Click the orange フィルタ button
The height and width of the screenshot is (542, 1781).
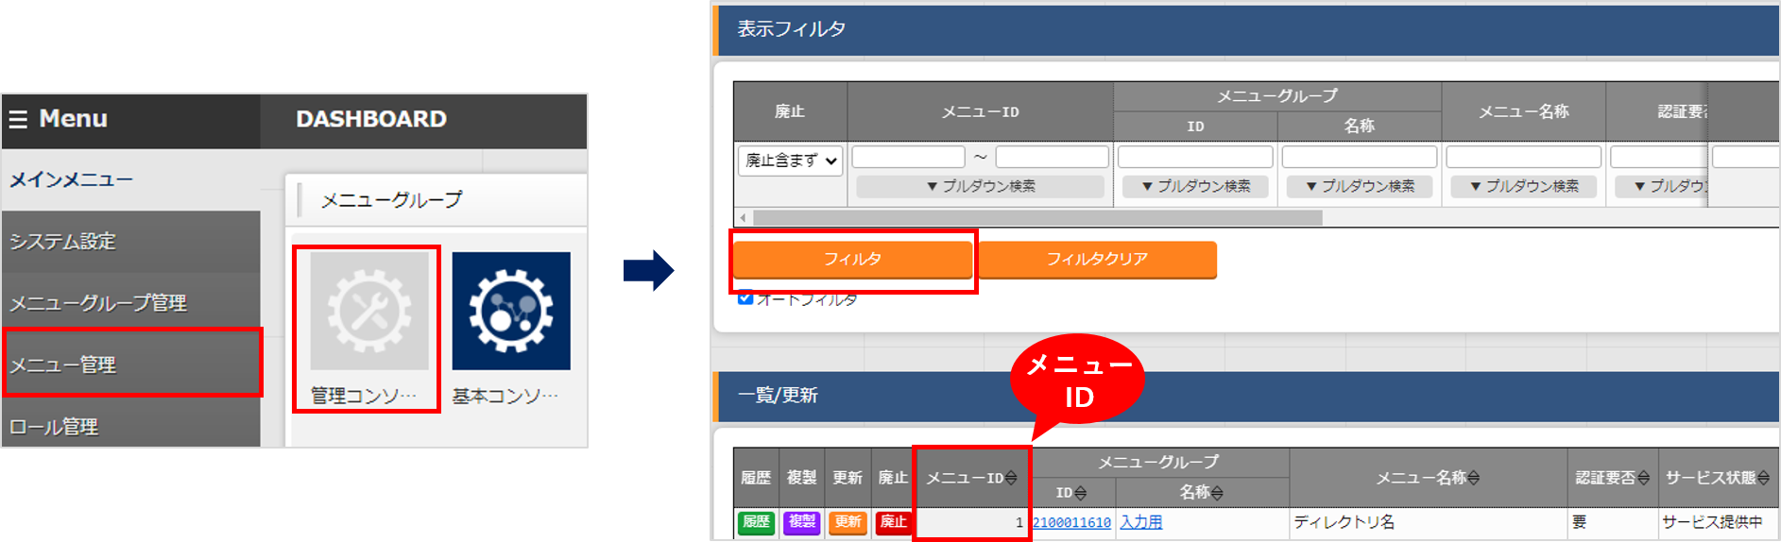click(x=852, y=259)
